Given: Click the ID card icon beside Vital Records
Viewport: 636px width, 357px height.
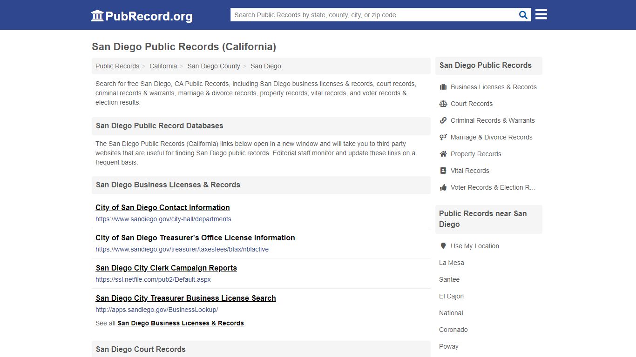Looking at the screenshot, I should [x=443, y=171].
